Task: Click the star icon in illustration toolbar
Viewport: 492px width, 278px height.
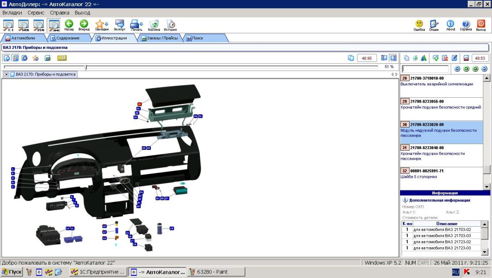Action: point(36,58)
